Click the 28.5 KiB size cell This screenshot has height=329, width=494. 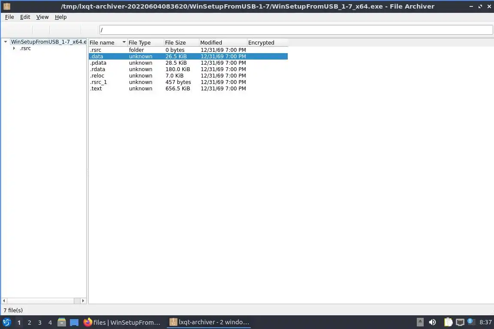coord(176,63)
